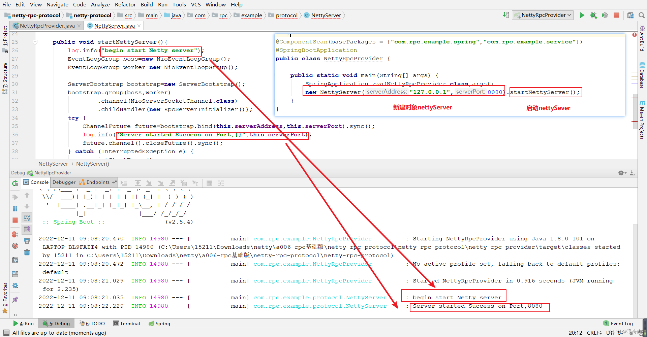The image size is (647, 337).
Task: Toggle scroll to end of console
Action: pos(27,229)
